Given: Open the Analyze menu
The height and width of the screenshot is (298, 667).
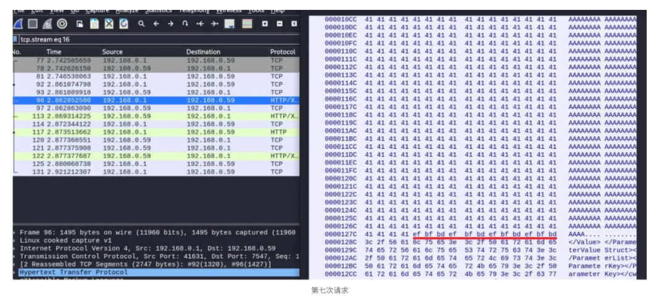Looking at the screenshot, I should (127, 10).
